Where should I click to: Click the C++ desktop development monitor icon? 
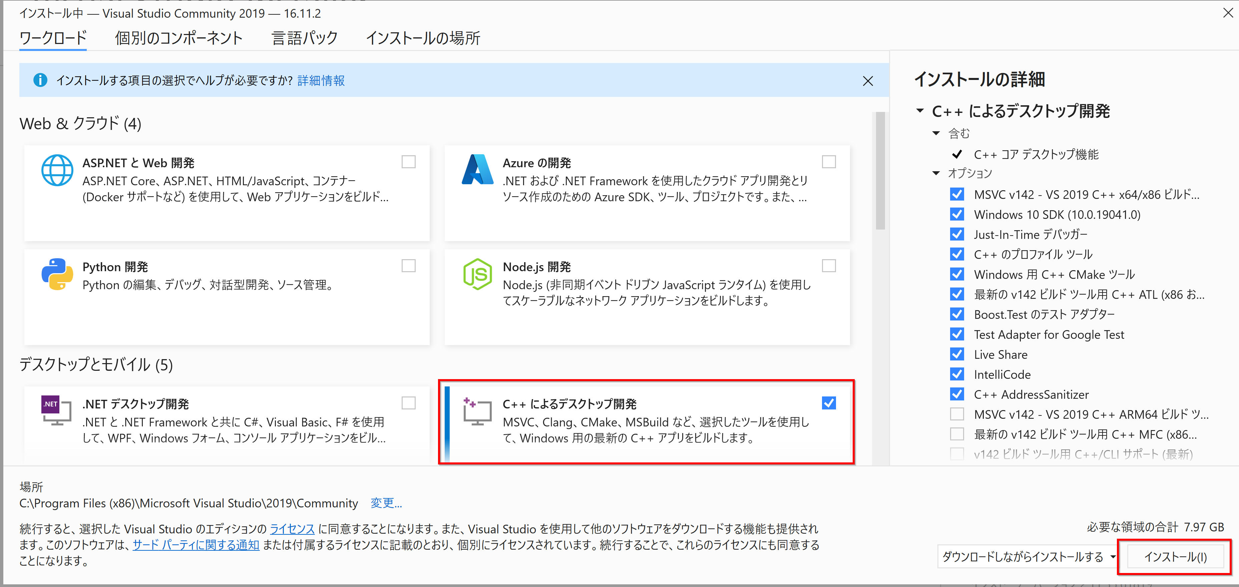pyautogui.click(x=477, y=411)
